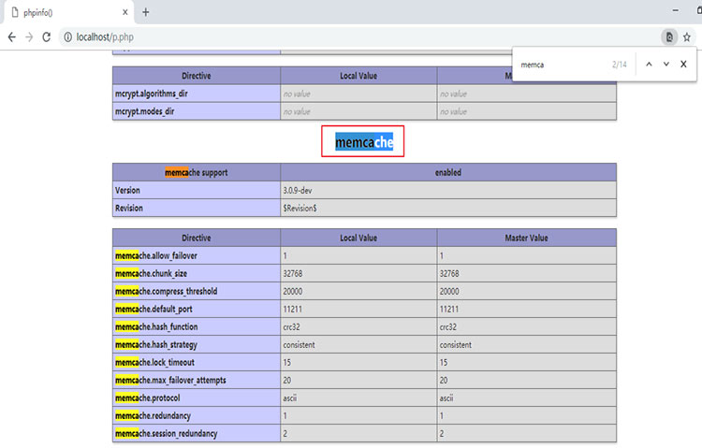View site information icon beside localhost
The width and height of the screenshot is (702, 448).
coord(67,36)
